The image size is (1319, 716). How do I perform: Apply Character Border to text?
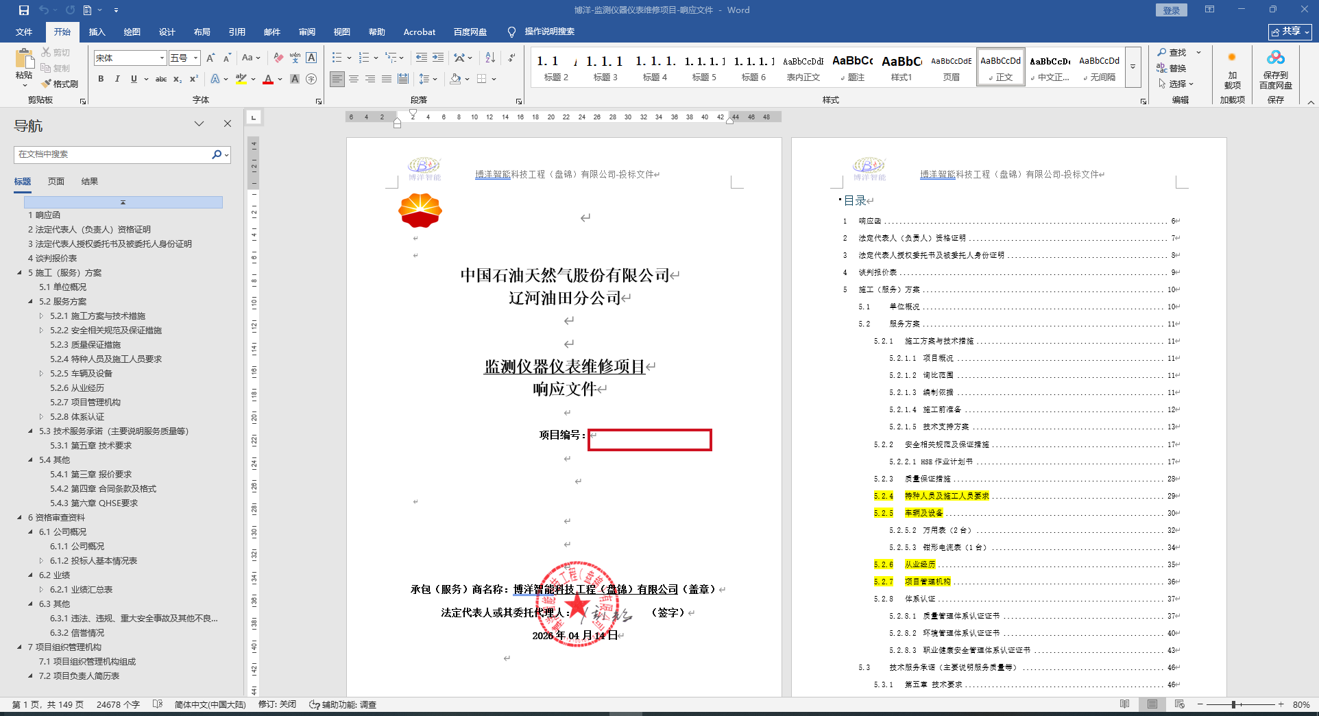311,58
